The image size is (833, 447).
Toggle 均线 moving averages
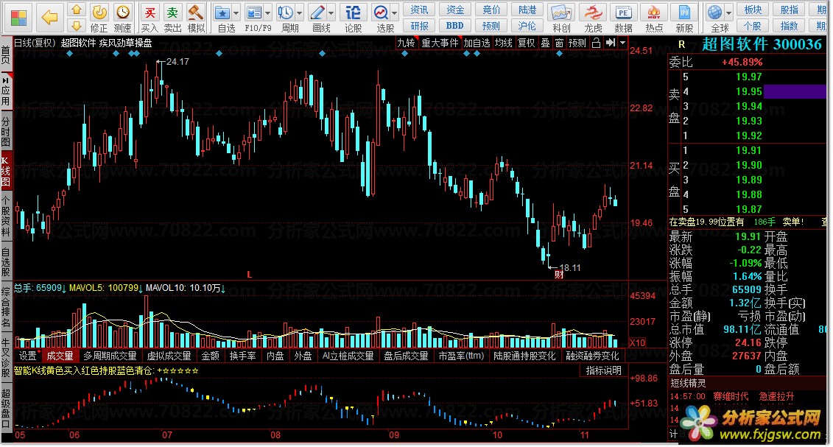tap(504, 43)
